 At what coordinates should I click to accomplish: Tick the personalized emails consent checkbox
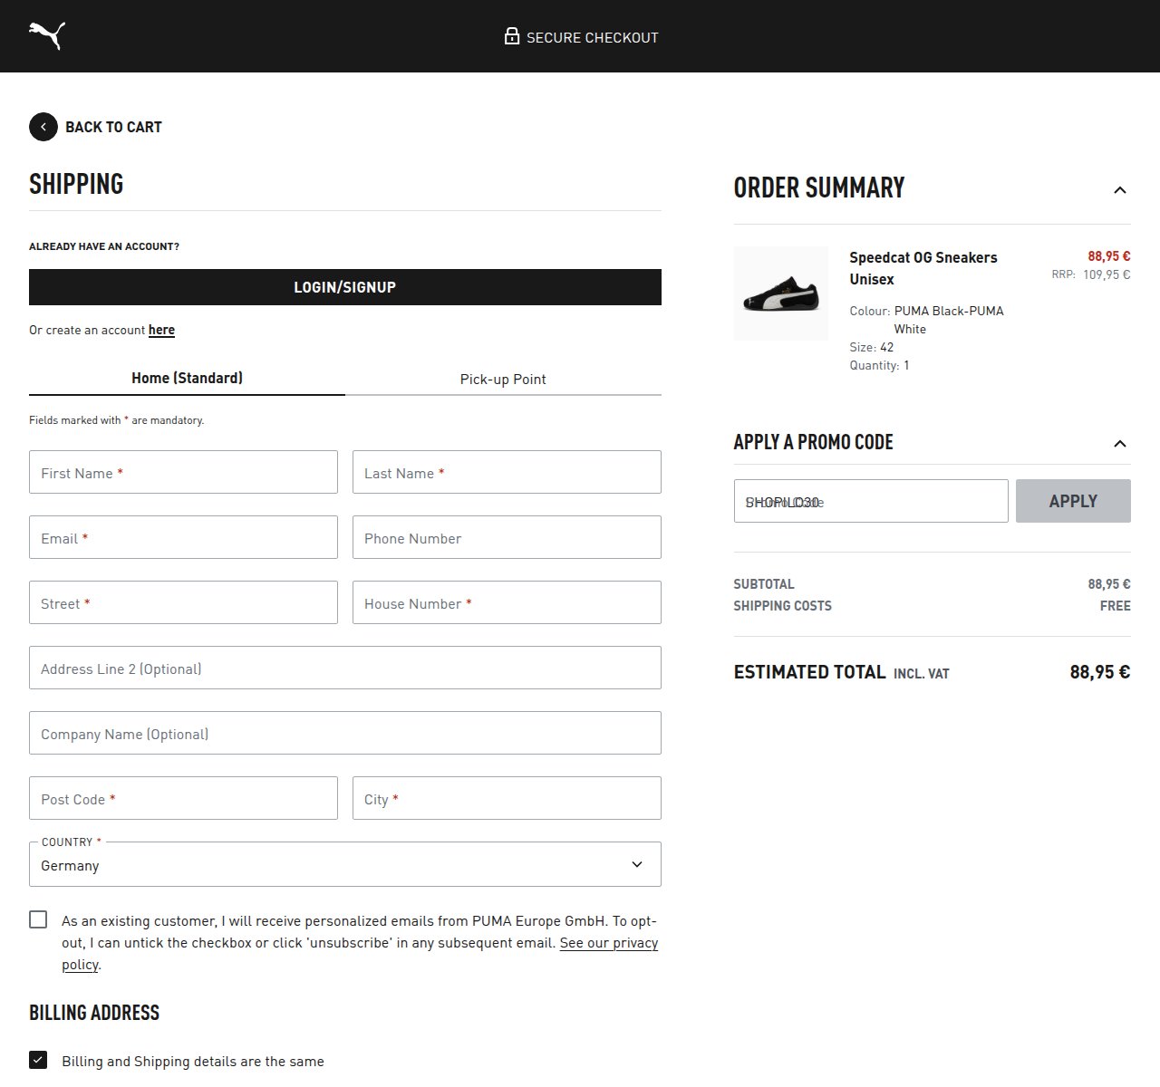coord(38,919)
